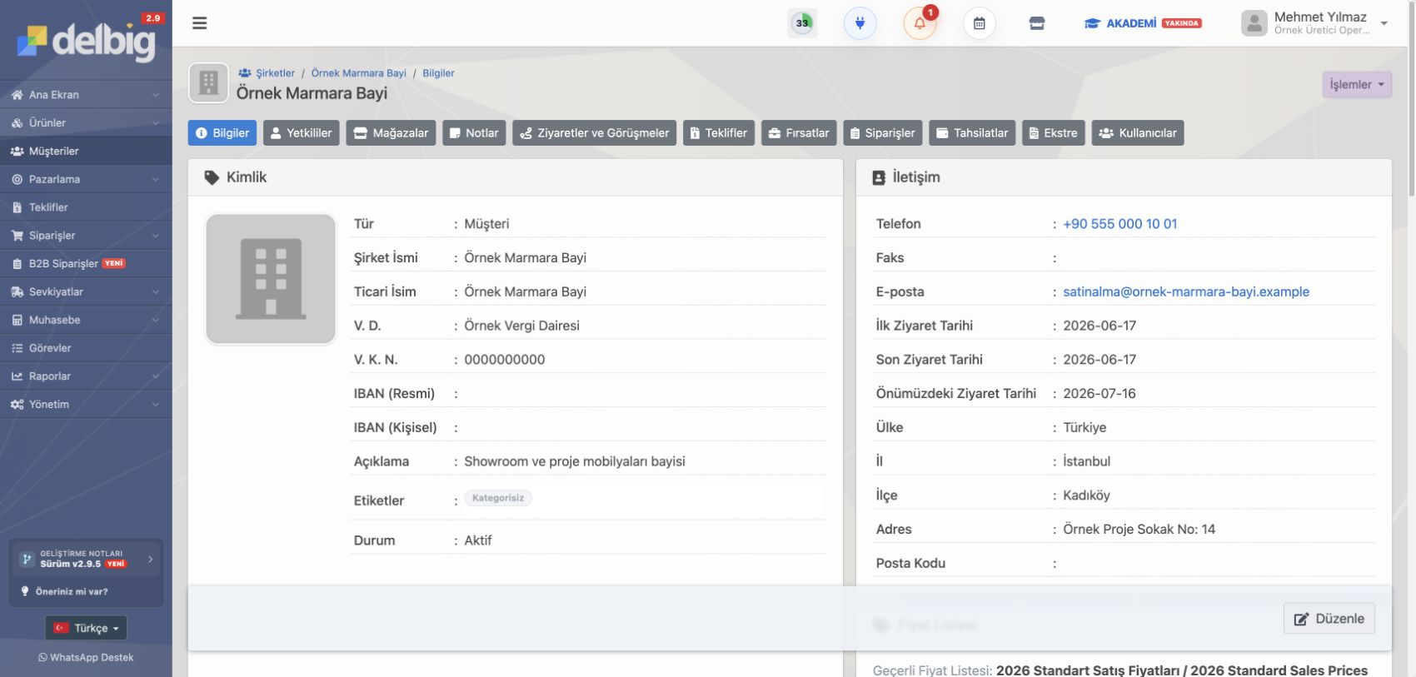Screen dimensions: 1416x677
Task: Open Teklifler in the sidebar
Action: (86, 207)
